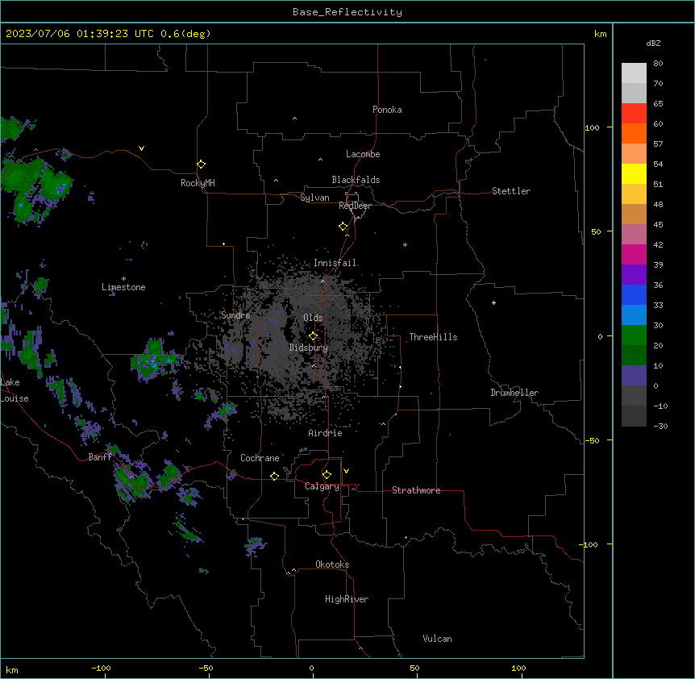Click the yellow V marker east of Calgary
This screenshot has width=695, height=679.
click(x=346, y=471)
